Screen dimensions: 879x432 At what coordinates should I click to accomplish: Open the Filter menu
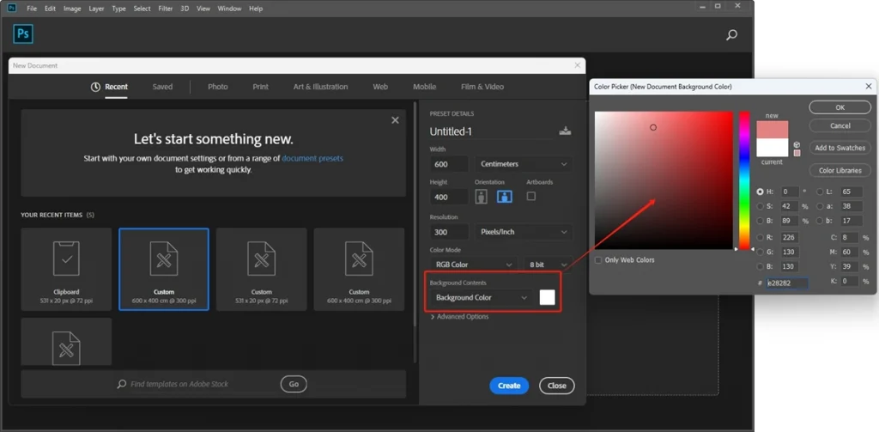pyautogui.click(x=165, y=9)
